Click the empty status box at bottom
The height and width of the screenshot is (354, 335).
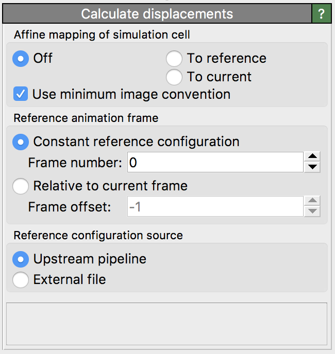click(x=166, y=324)
